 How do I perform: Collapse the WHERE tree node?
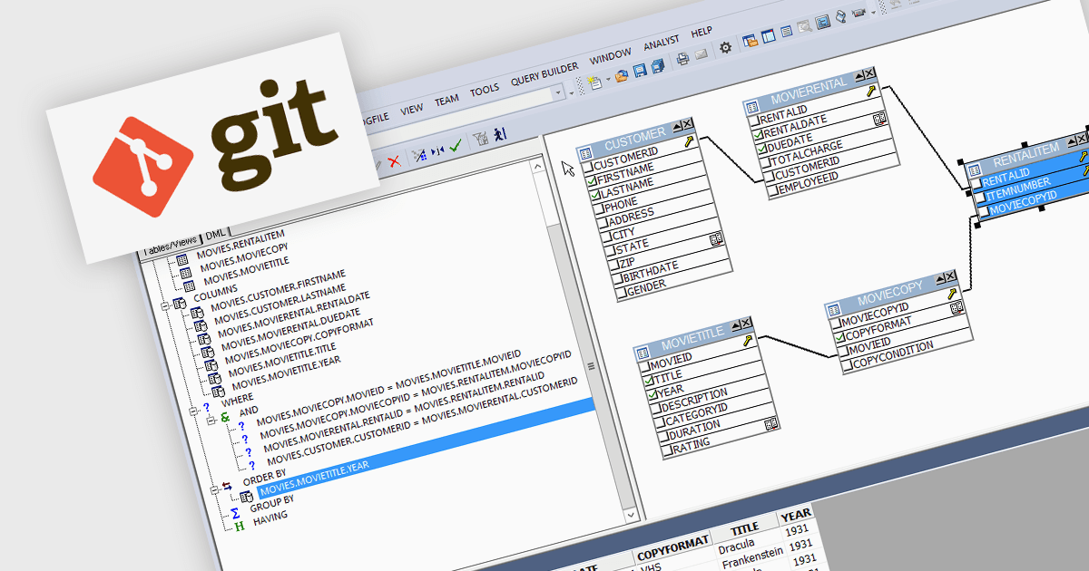(194, 410)
